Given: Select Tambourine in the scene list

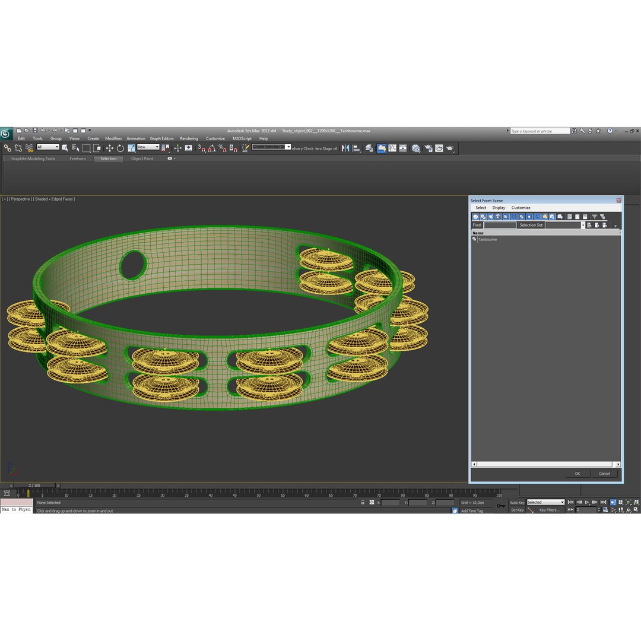Looking at the screenshot, I should pos(487,240).
